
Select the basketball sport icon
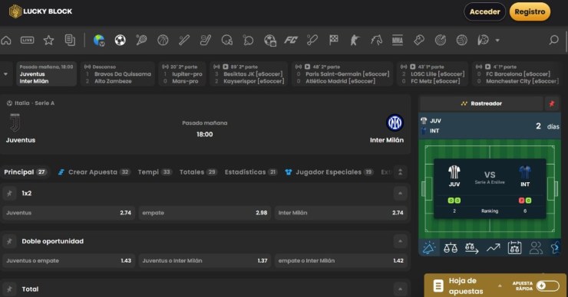point(163,40)
